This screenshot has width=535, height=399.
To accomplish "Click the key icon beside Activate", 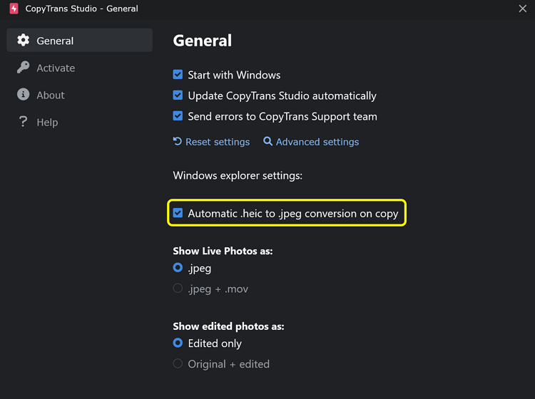I will tap(24, 68).
